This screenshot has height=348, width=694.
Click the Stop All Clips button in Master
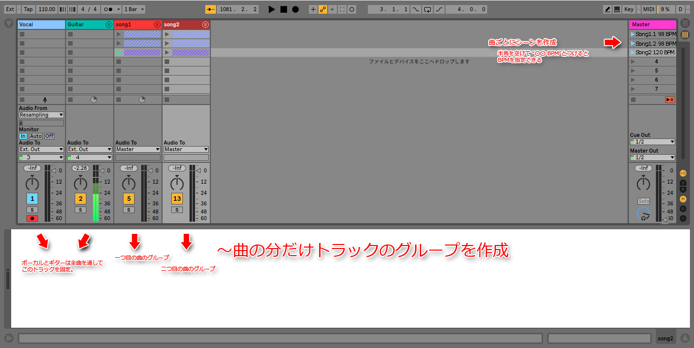670,100
